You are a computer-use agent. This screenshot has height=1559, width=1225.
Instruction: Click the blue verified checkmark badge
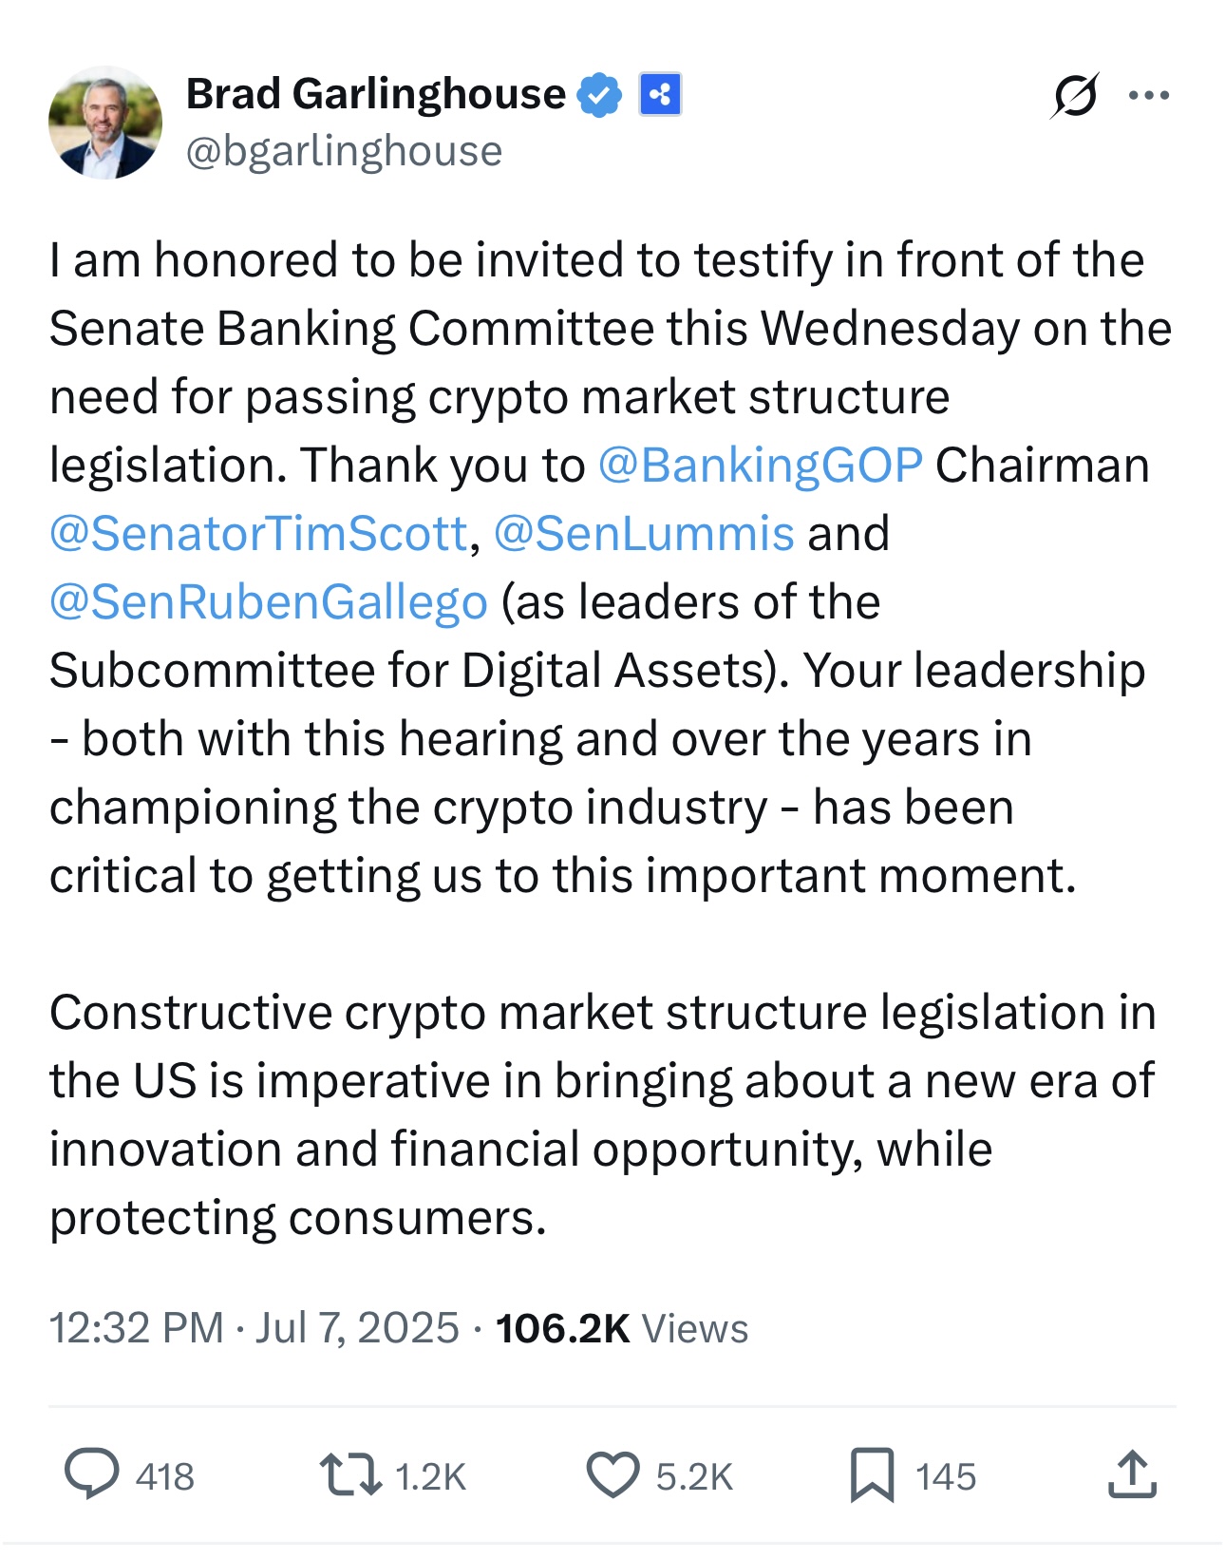(x=600, y=95)
